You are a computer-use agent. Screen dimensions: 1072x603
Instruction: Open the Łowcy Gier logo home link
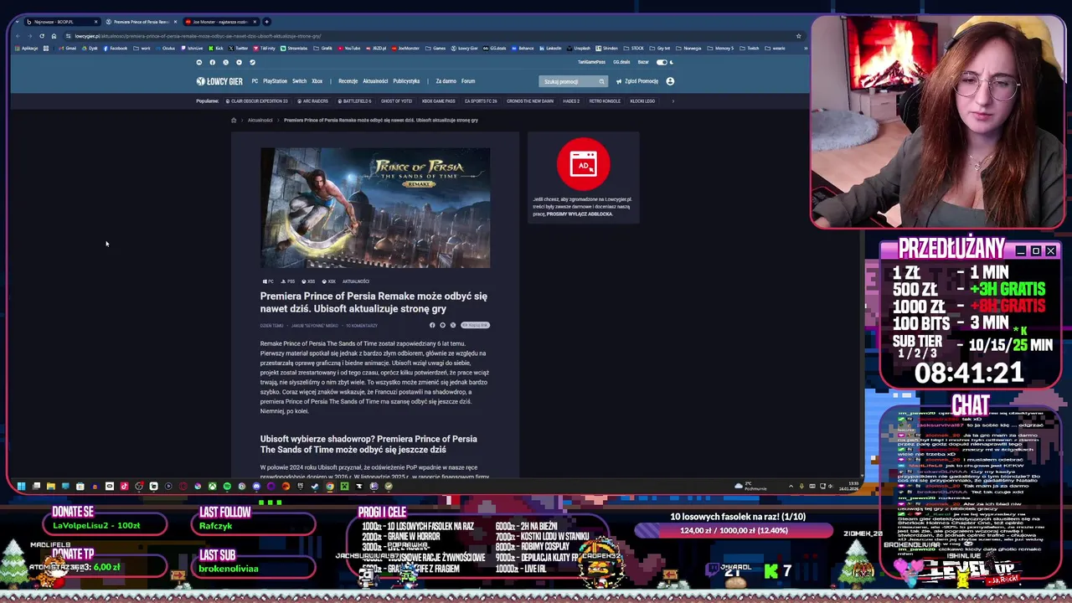pyautogui.click(x=219, y=81)
